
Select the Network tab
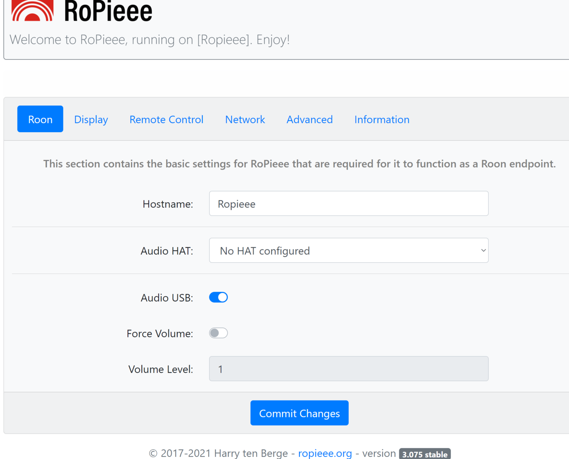point(245,119)
